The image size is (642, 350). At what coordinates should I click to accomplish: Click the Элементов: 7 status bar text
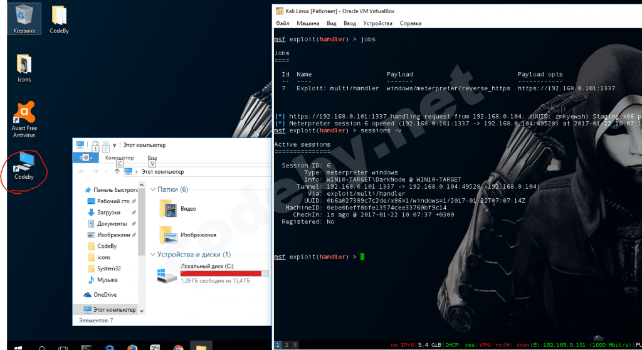pyautogui.click(x=96, y=321)
